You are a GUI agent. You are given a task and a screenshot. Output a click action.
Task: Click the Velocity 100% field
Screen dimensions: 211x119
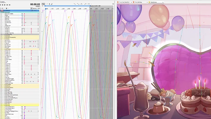(37, 9)
